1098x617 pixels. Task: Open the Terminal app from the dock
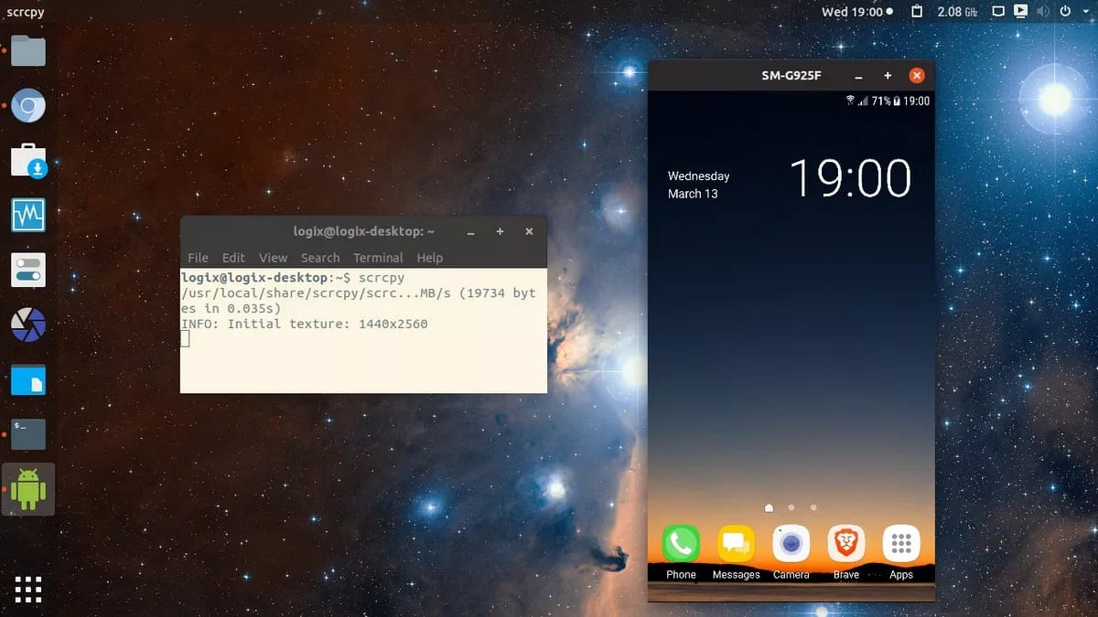click(27, 434)
